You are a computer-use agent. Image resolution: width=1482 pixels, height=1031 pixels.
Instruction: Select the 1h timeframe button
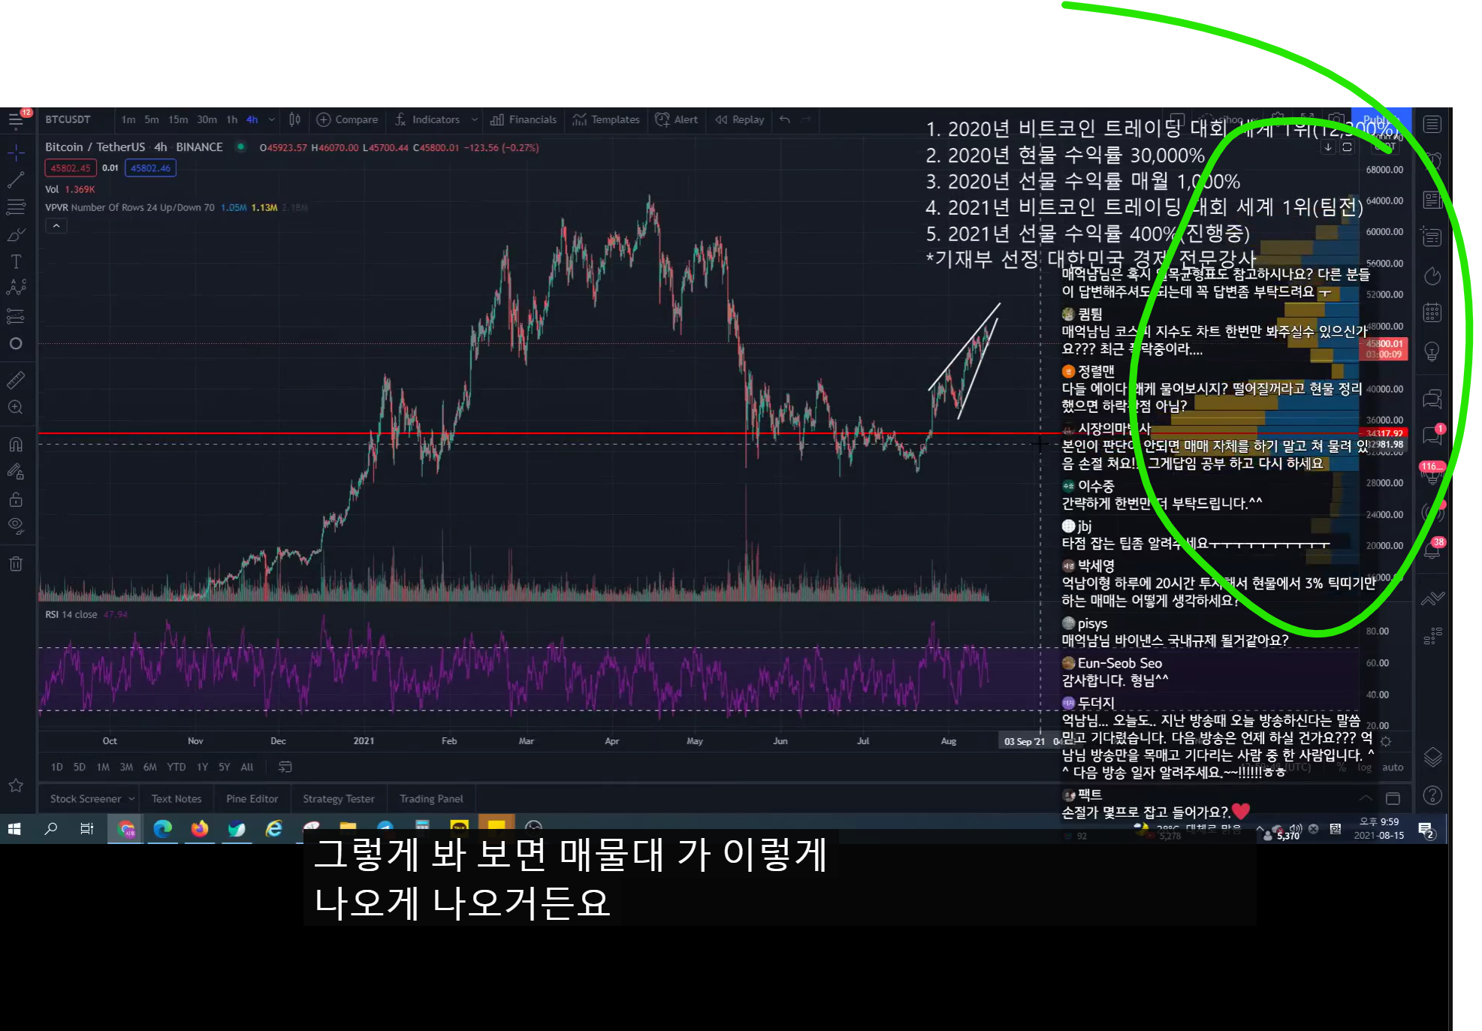click(232, 119)
